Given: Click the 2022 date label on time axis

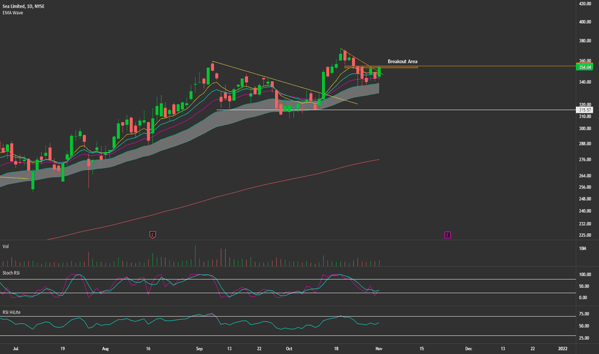Looking at the screenshot, I should pyautogui.click(x=563, y=349).
